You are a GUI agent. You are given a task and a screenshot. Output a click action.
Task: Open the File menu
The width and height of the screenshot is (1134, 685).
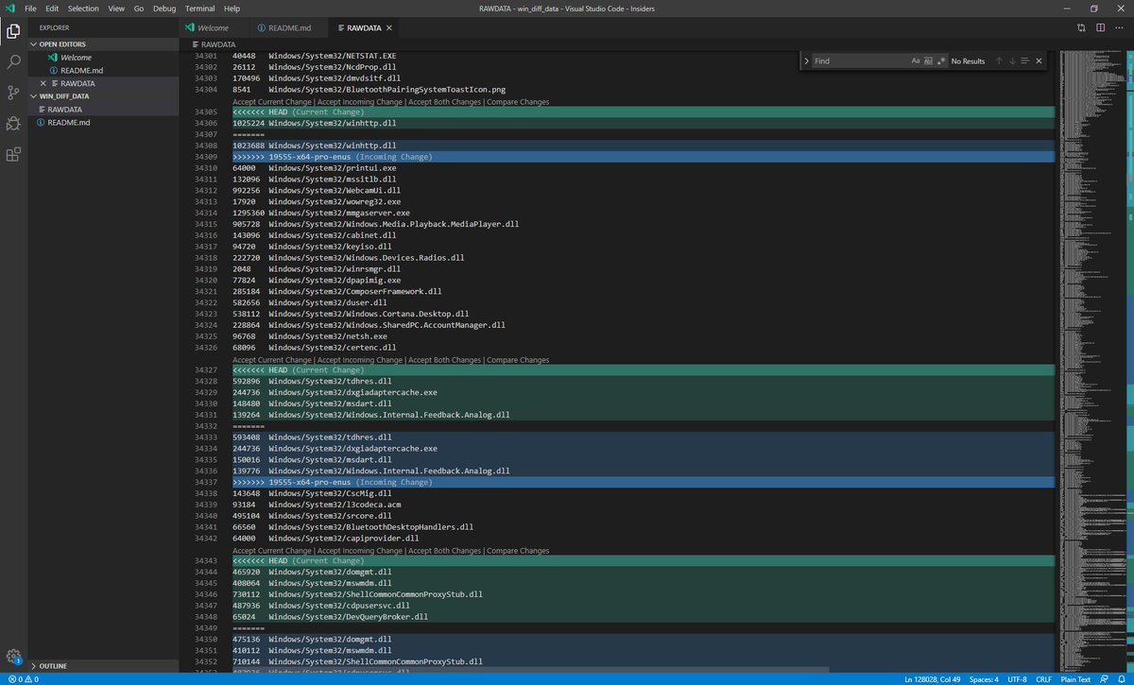31,8
